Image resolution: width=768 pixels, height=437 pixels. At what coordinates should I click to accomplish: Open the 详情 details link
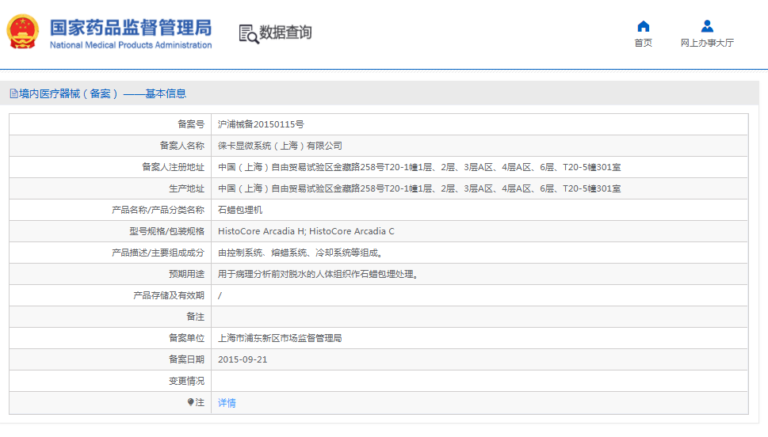pos(227,403)
